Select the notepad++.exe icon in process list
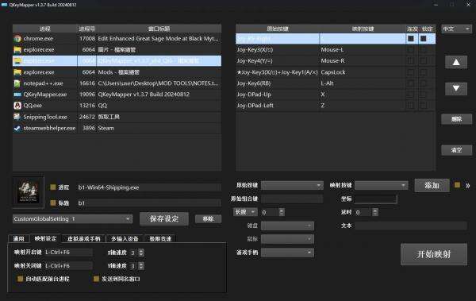476x301 pixels. (17, 83)
